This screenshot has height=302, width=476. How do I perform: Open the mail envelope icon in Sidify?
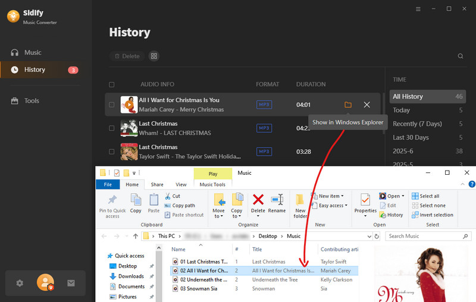pos(71,283)
